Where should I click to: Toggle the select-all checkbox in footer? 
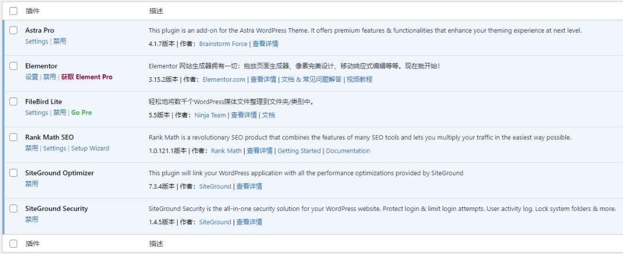pyautogui.click(x=13, y=244)
